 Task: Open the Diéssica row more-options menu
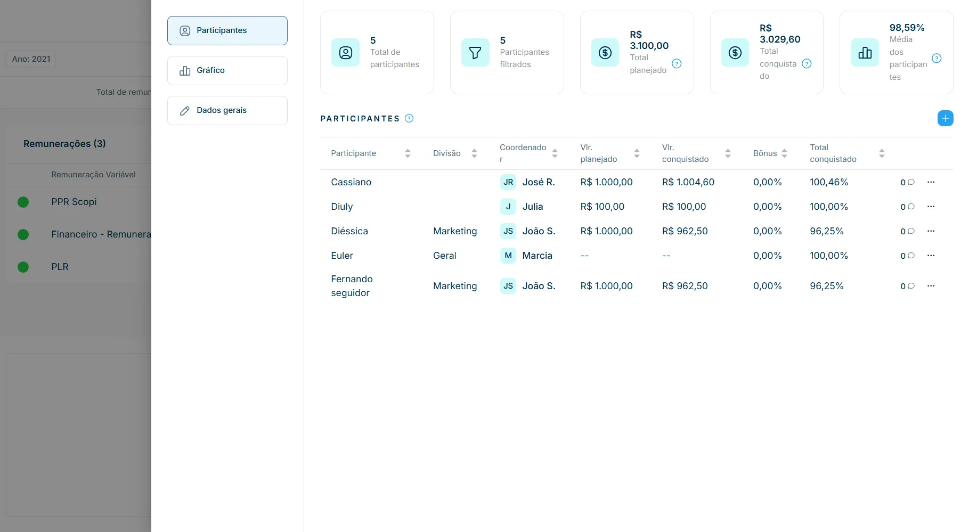coord(931,231)
